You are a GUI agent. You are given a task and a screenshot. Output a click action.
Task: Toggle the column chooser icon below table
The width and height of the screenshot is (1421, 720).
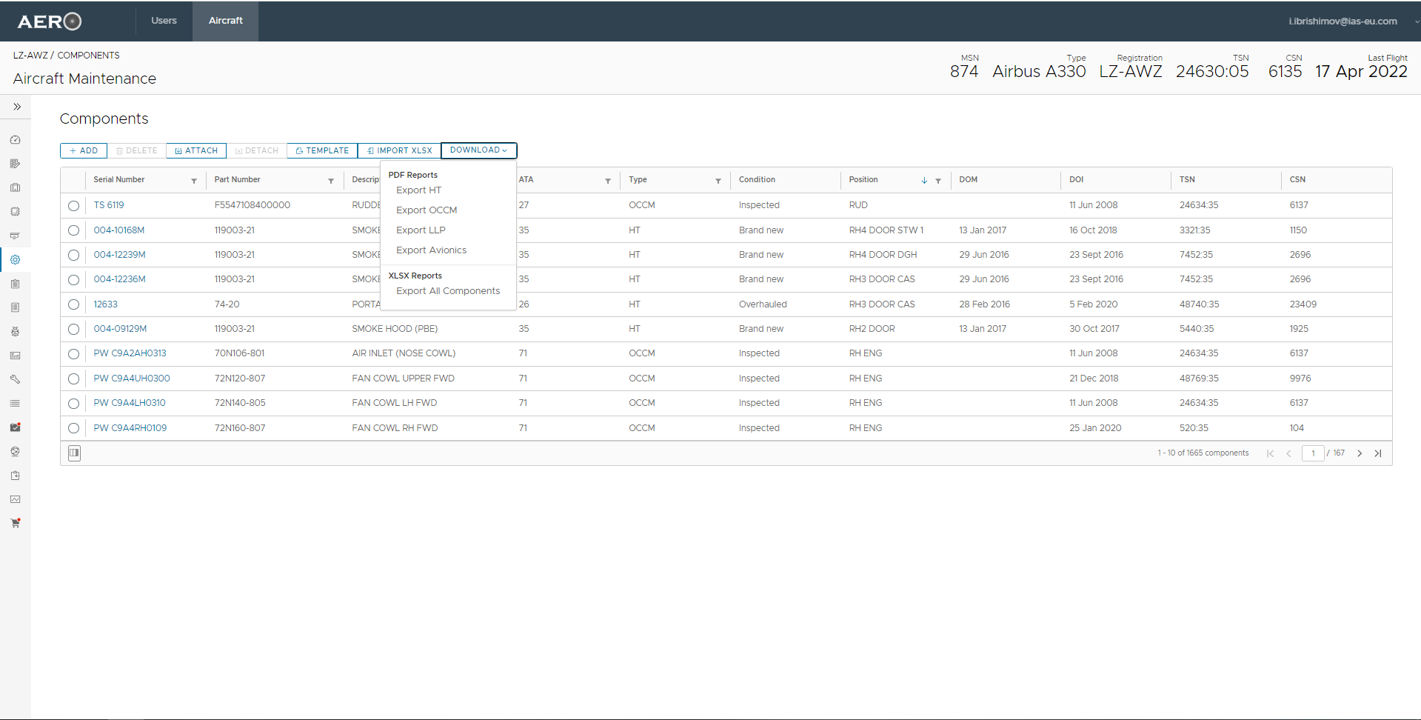click(74, 453)
